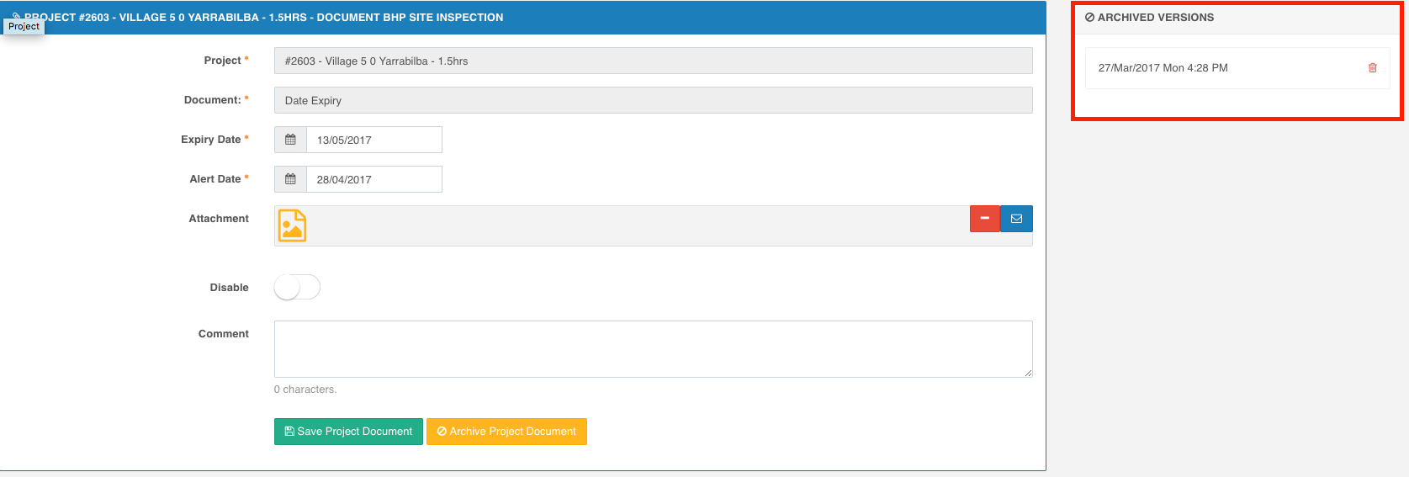
Task: Click Save Project Document button
Action: (x=348, y=432)
